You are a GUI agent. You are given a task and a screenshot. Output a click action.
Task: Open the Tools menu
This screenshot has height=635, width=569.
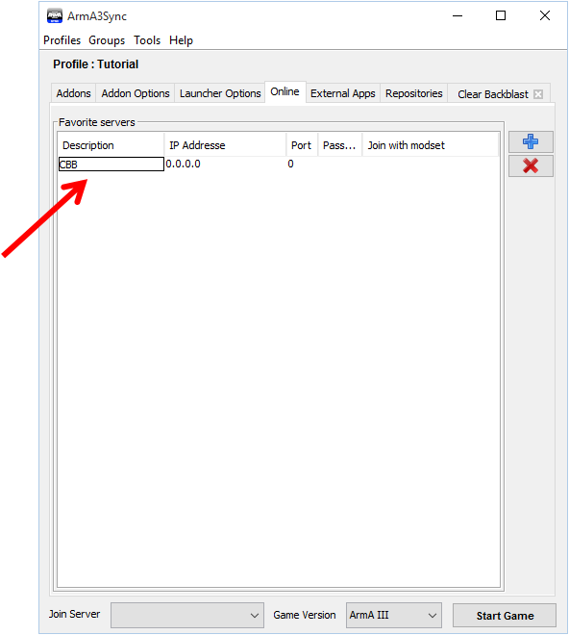tap(147, 40)
